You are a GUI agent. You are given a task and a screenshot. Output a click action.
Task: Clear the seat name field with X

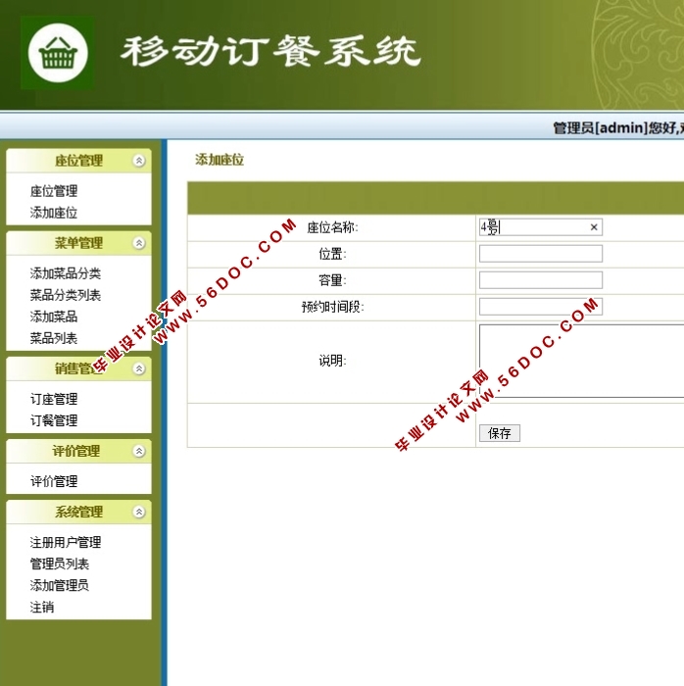593,227
